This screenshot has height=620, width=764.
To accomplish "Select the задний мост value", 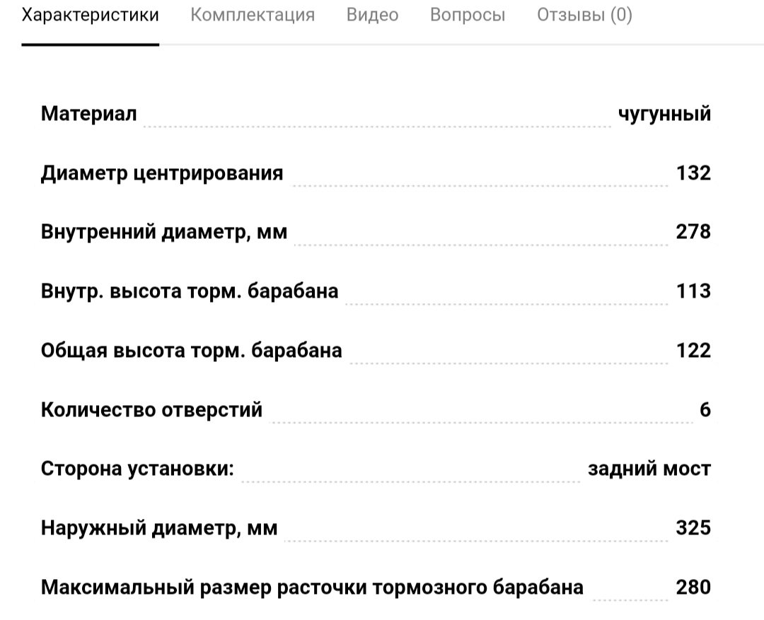I will (649, 469).
